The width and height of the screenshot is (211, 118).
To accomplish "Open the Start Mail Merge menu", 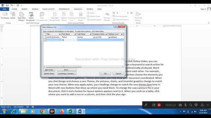I will pyautogui.click(x=21, y=17).
